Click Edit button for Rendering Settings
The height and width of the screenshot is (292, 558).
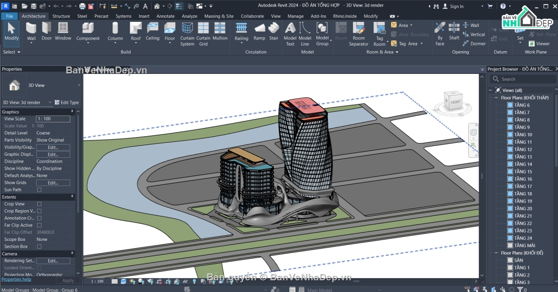(53, 261)
